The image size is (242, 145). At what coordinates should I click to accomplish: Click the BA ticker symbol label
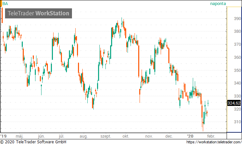point(5,4)
